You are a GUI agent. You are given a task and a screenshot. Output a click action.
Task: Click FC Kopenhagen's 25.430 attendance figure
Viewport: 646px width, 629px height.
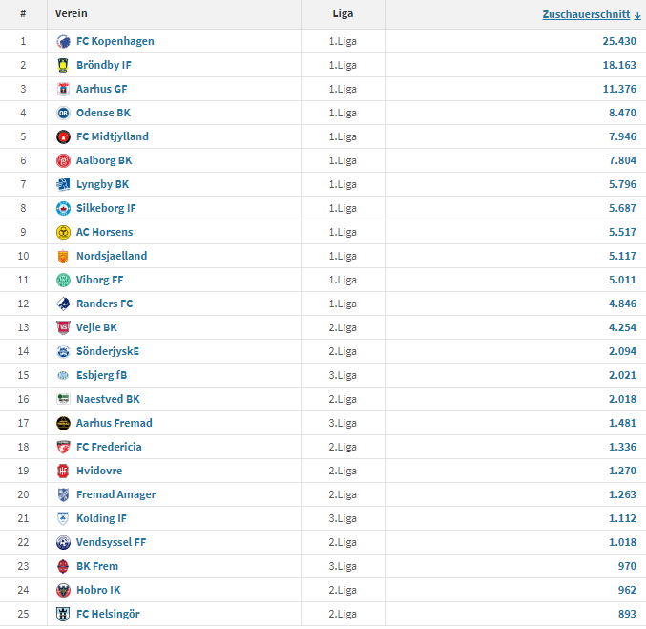click(x=619, y=41)
